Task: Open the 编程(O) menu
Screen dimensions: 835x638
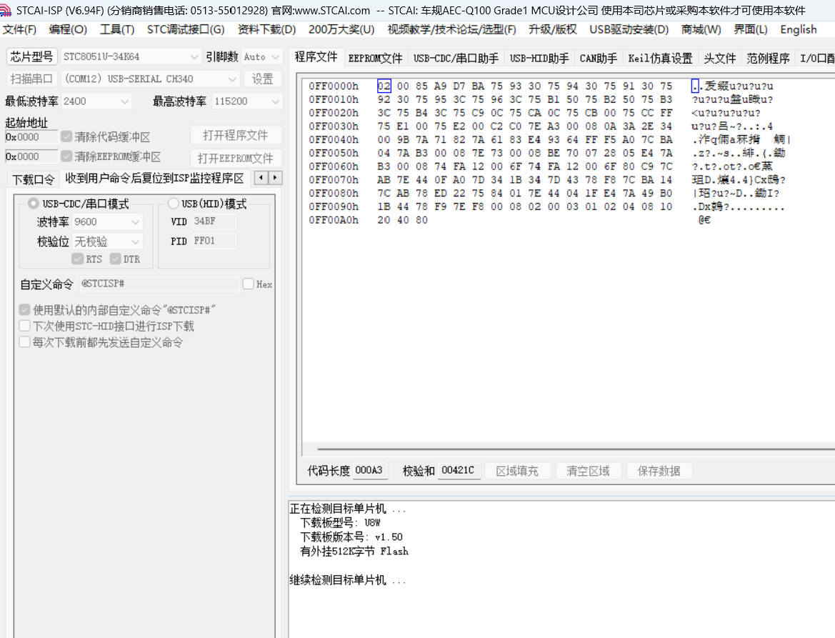Action: tap(68, 29)
